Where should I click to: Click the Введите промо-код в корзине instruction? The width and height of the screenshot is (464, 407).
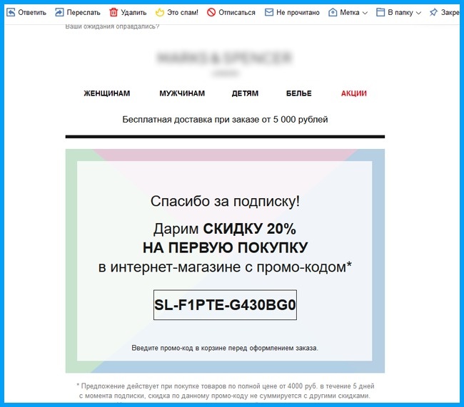225,348
